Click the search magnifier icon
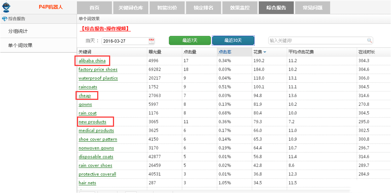Image resolution: width=391 pixels, height=193 pixels. point(369,41)
